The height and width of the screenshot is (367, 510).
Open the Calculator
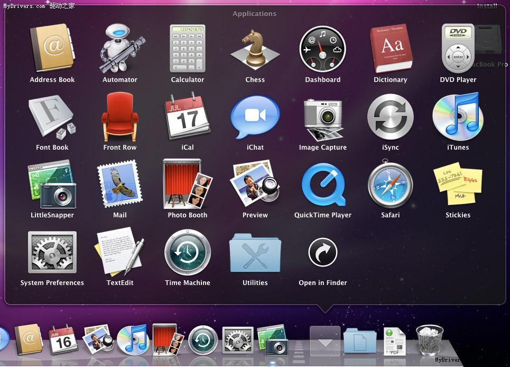click(x=188, y=49)
